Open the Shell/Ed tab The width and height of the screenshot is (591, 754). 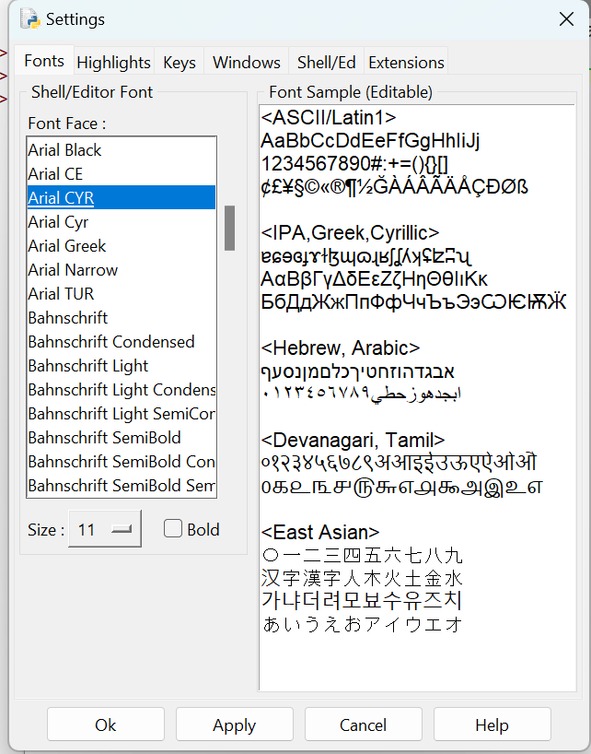pos(326,62)
